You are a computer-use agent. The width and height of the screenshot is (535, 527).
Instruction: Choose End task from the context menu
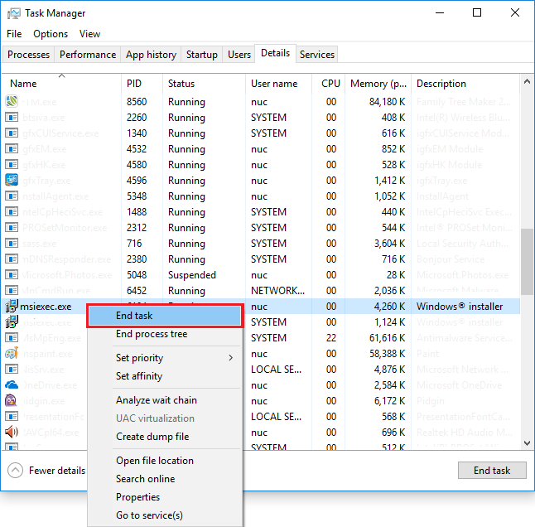(x=165, y=316)
